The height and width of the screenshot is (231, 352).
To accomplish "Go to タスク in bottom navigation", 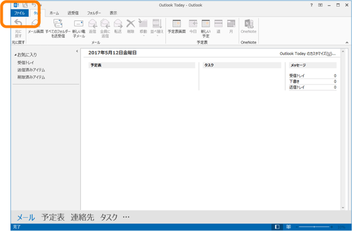I will (x=109, y=217).
